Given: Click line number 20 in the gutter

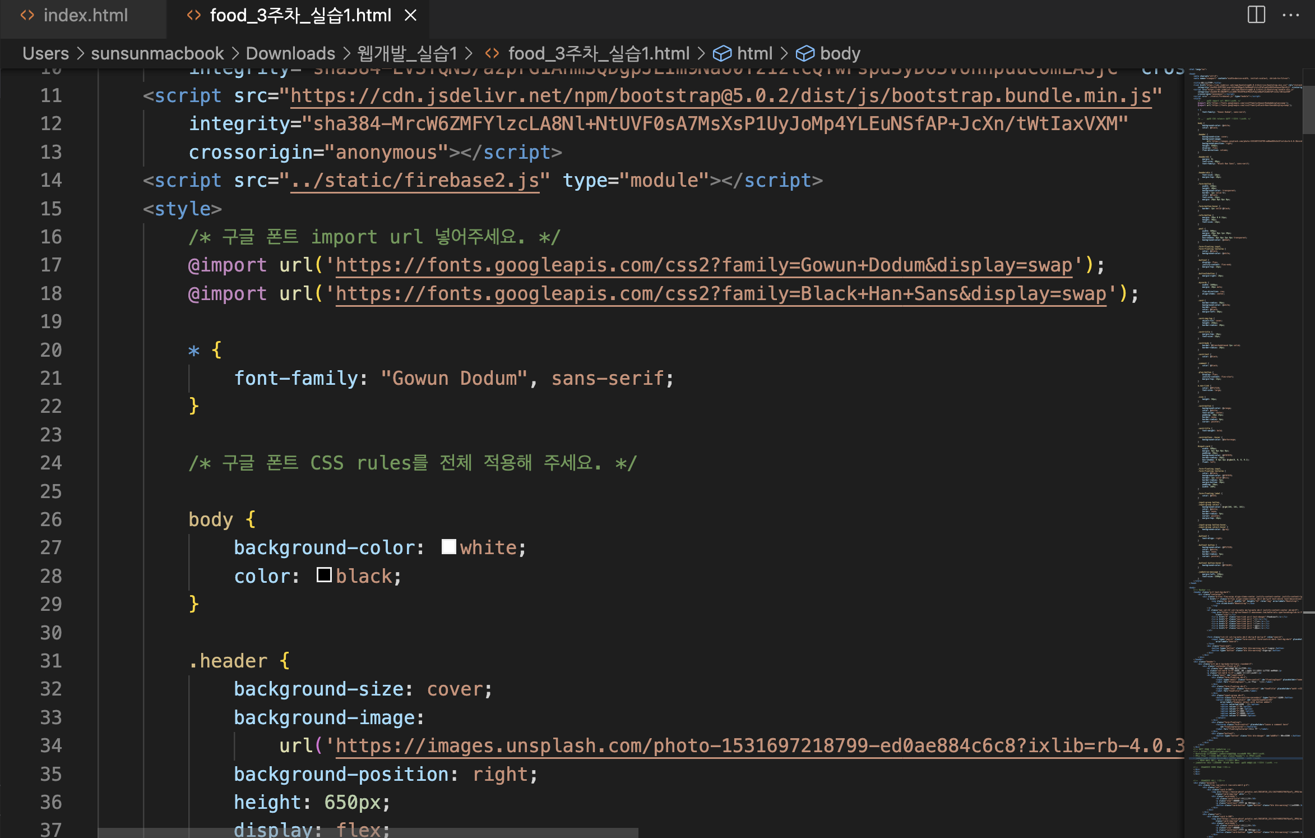Looking at the screenshot, I should [x=51, y=351].
